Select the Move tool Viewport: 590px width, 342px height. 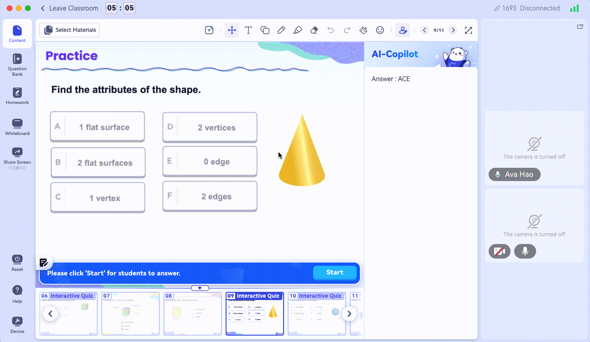[232, 30]
